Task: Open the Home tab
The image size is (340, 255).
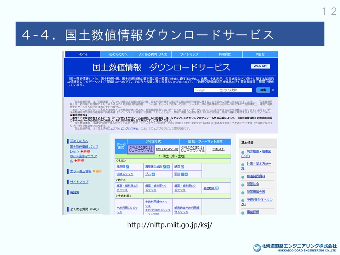Action: [x=83, y=54]
